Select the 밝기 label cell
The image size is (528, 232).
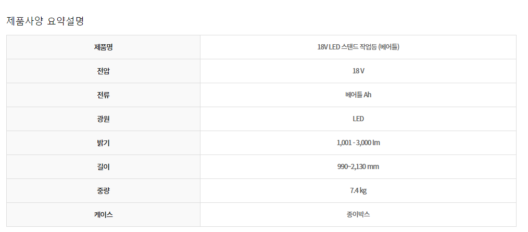pyautogui.click(x=104, y=143)
